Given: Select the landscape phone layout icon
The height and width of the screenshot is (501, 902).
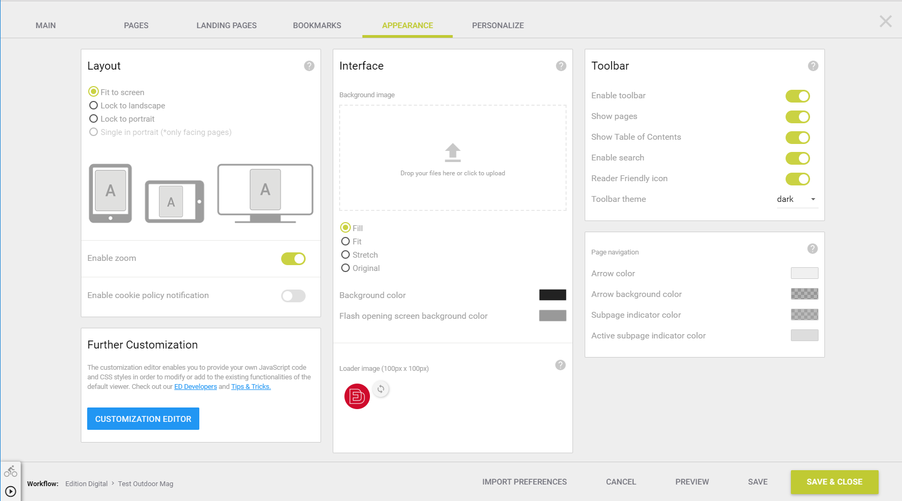Looking at the screenshot, I should pos(174,201).
